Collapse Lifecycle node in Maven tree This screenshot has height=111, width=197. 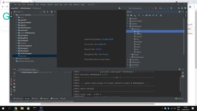pos(130,29)
